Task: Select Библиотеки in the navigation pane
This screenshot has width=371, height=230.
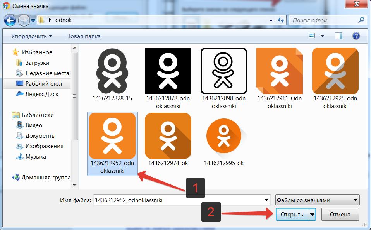Action: point(38,115)
